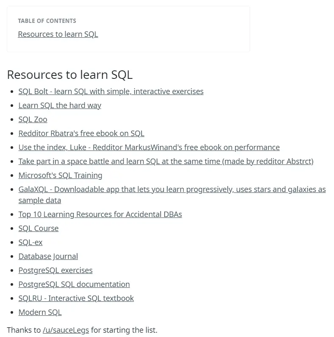Visit Microsoft's SQL Training
Screen dimensions: 334x337
tap(60, 175)
